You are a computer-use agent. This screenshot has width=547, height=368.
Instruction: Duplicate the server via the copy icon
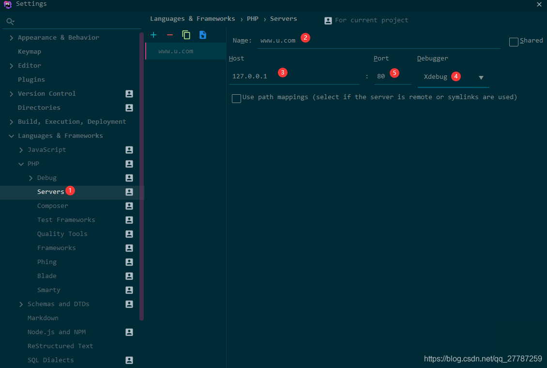click(x=186, y=35)
